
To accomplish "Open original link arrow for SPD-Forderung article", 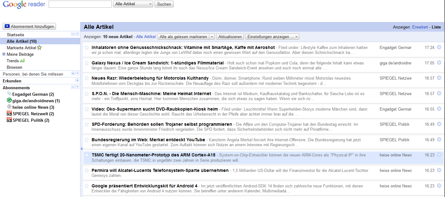I will (x=439, y=124).
